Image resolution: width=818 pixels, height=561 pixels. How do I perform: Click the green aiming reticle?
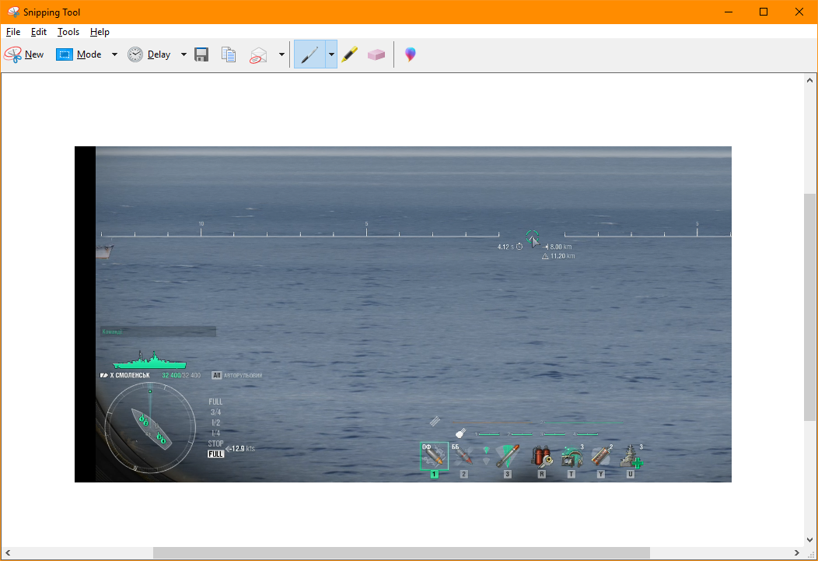coord(532,237)
